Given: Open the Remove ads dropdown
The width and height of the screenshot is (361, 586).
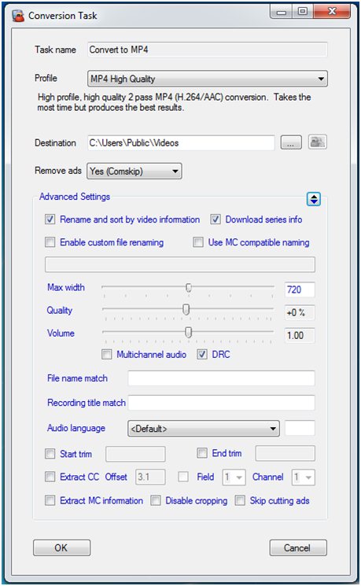Looking at the screenshot, I should click(x=134, y=171).
